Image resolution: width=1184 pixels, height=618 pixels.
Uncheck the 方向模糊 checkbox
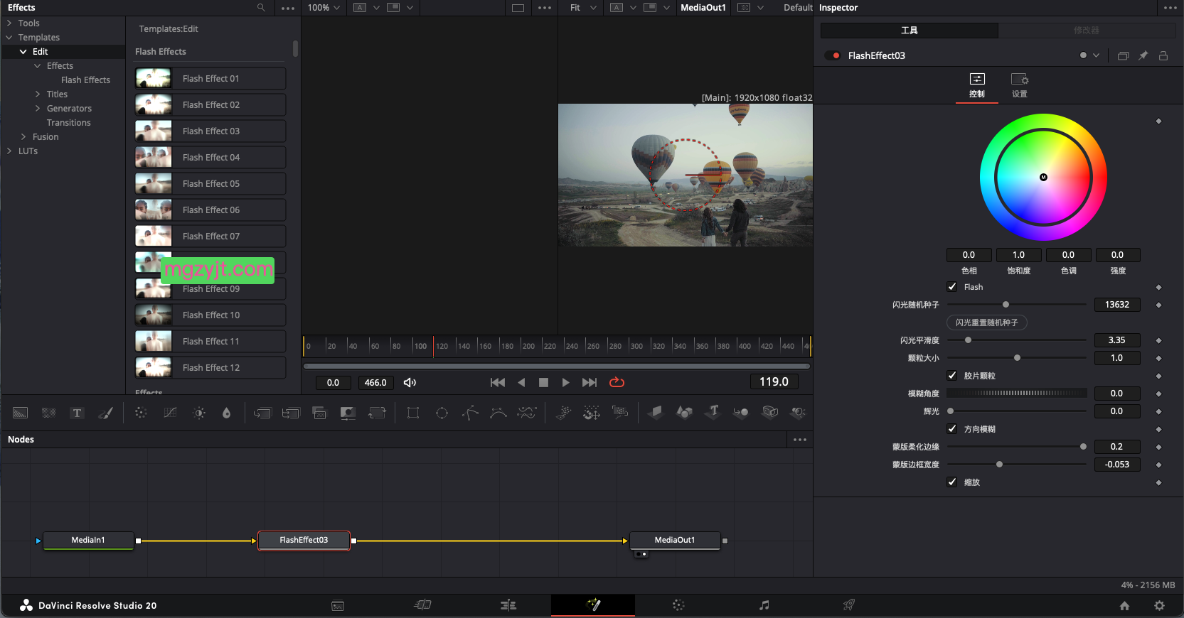[x=952, y=429]
